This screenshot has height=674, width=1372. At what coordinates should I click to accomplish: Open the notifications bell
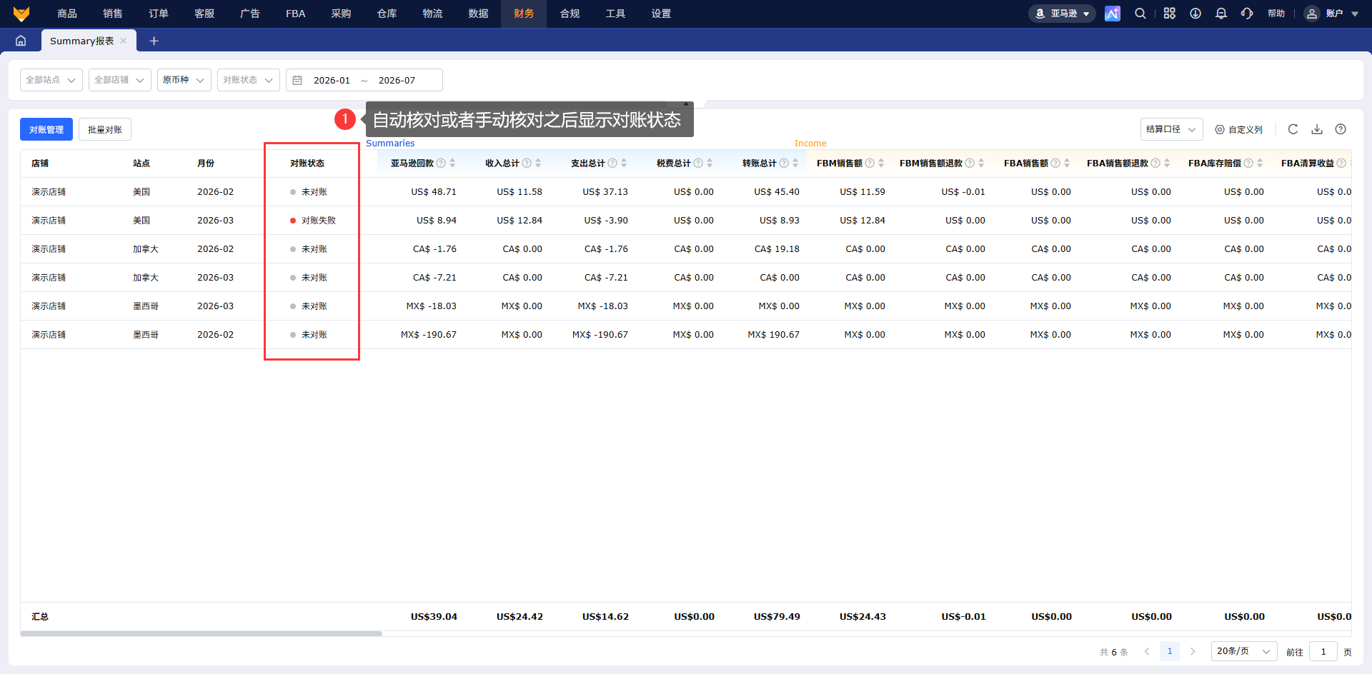coord(1221,14)
